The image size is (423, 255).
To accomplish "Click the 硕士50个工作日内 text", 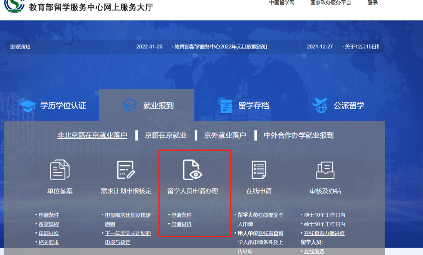I will (x=325, y=224).
